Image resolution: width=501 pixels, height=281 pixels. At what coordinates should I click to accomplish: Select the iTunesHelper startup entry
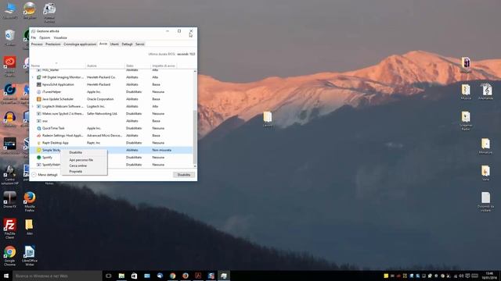[111, 92]
